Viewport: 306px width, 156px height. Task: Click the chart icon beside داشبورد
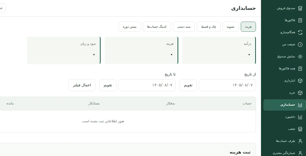click(x=300, y=117)
